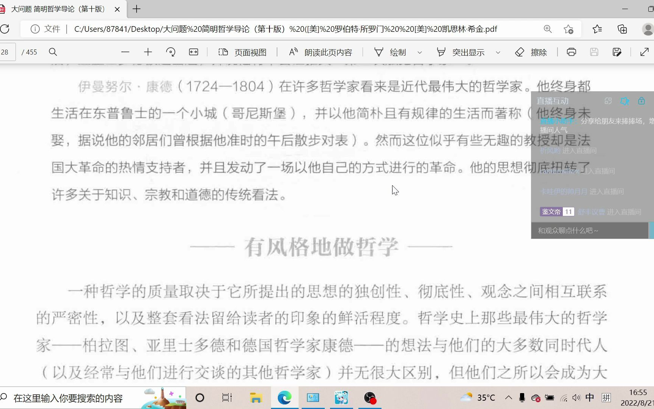Open Cortana circle on the taskbar
Screen dimensions: 654x409
[200, 398]
